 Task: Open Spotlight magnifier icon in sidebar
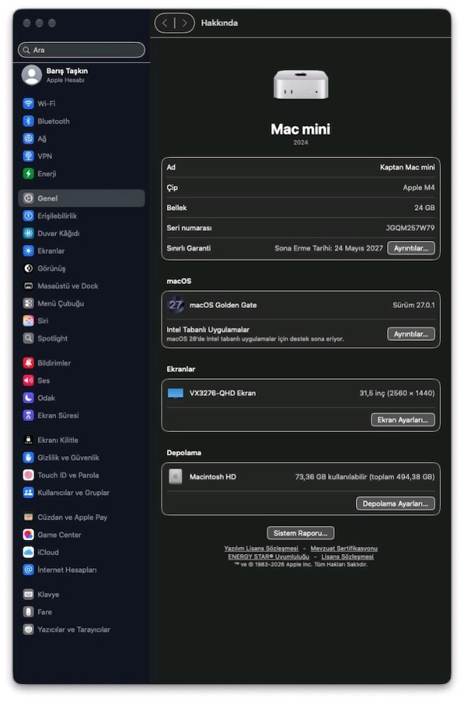pos(28,338)
